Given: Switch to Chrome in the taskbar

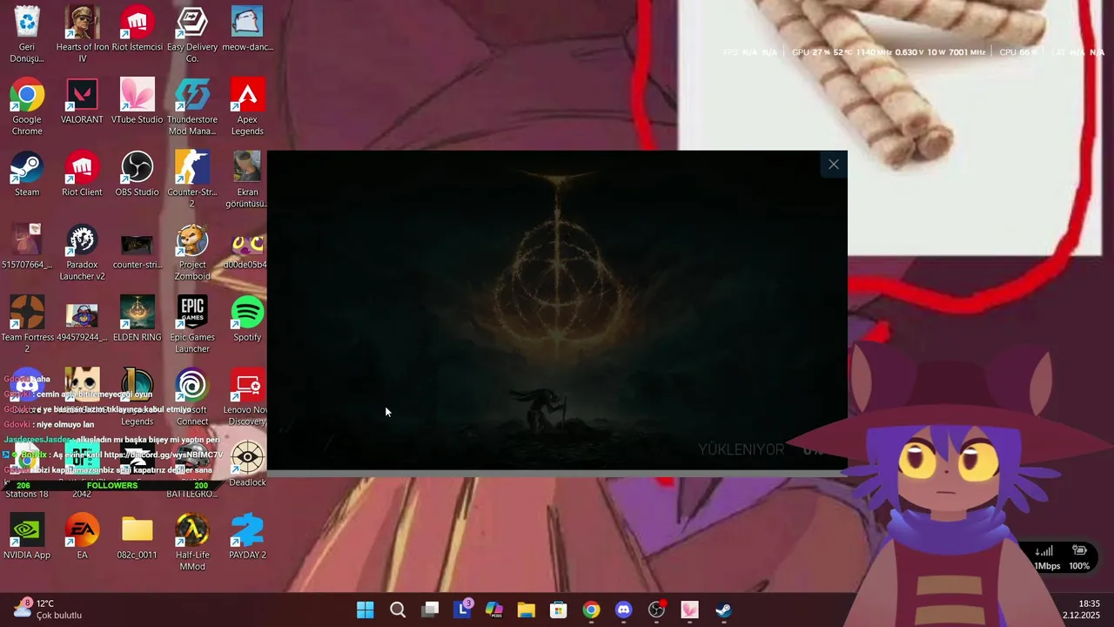Looking at the screenshot, I should pos(591,610).
